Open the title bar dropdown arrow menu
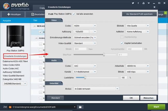Screen dimensions: 168x111 coord(149,3)
